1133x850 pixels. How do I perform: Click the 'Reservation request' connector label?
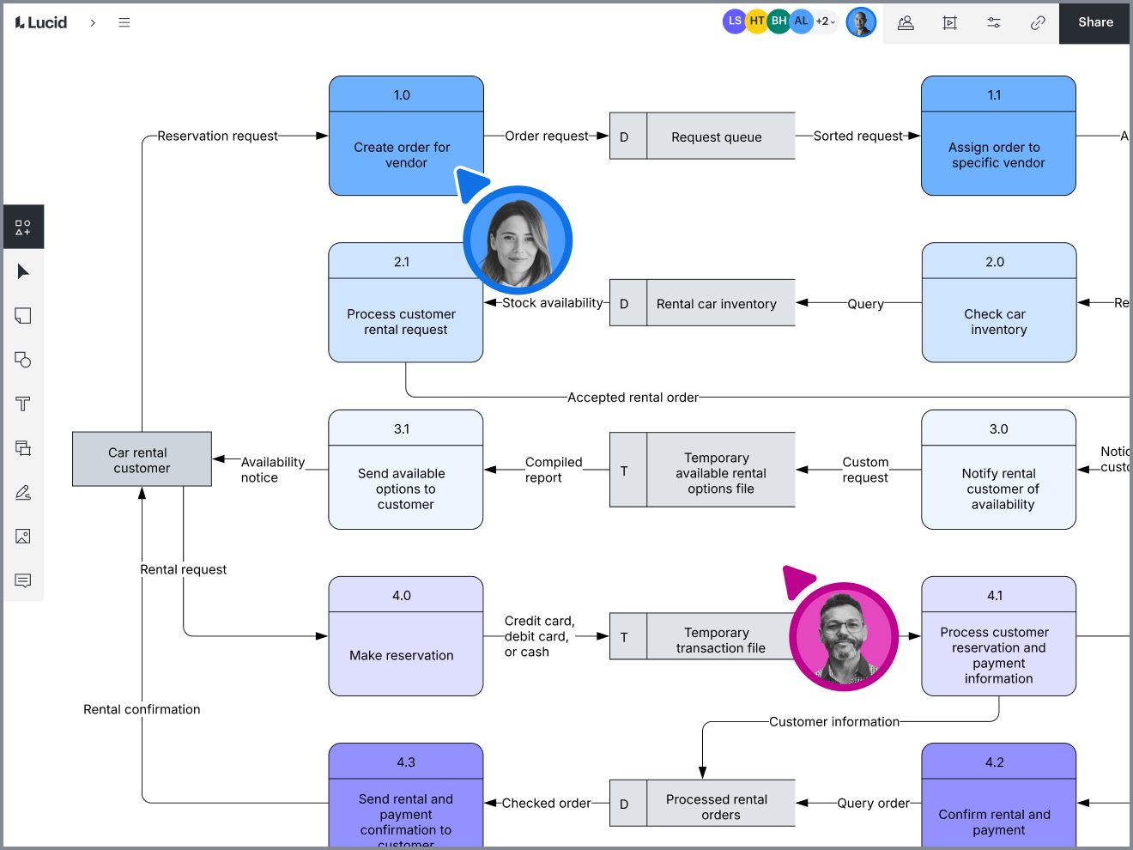tap(218, 136)
